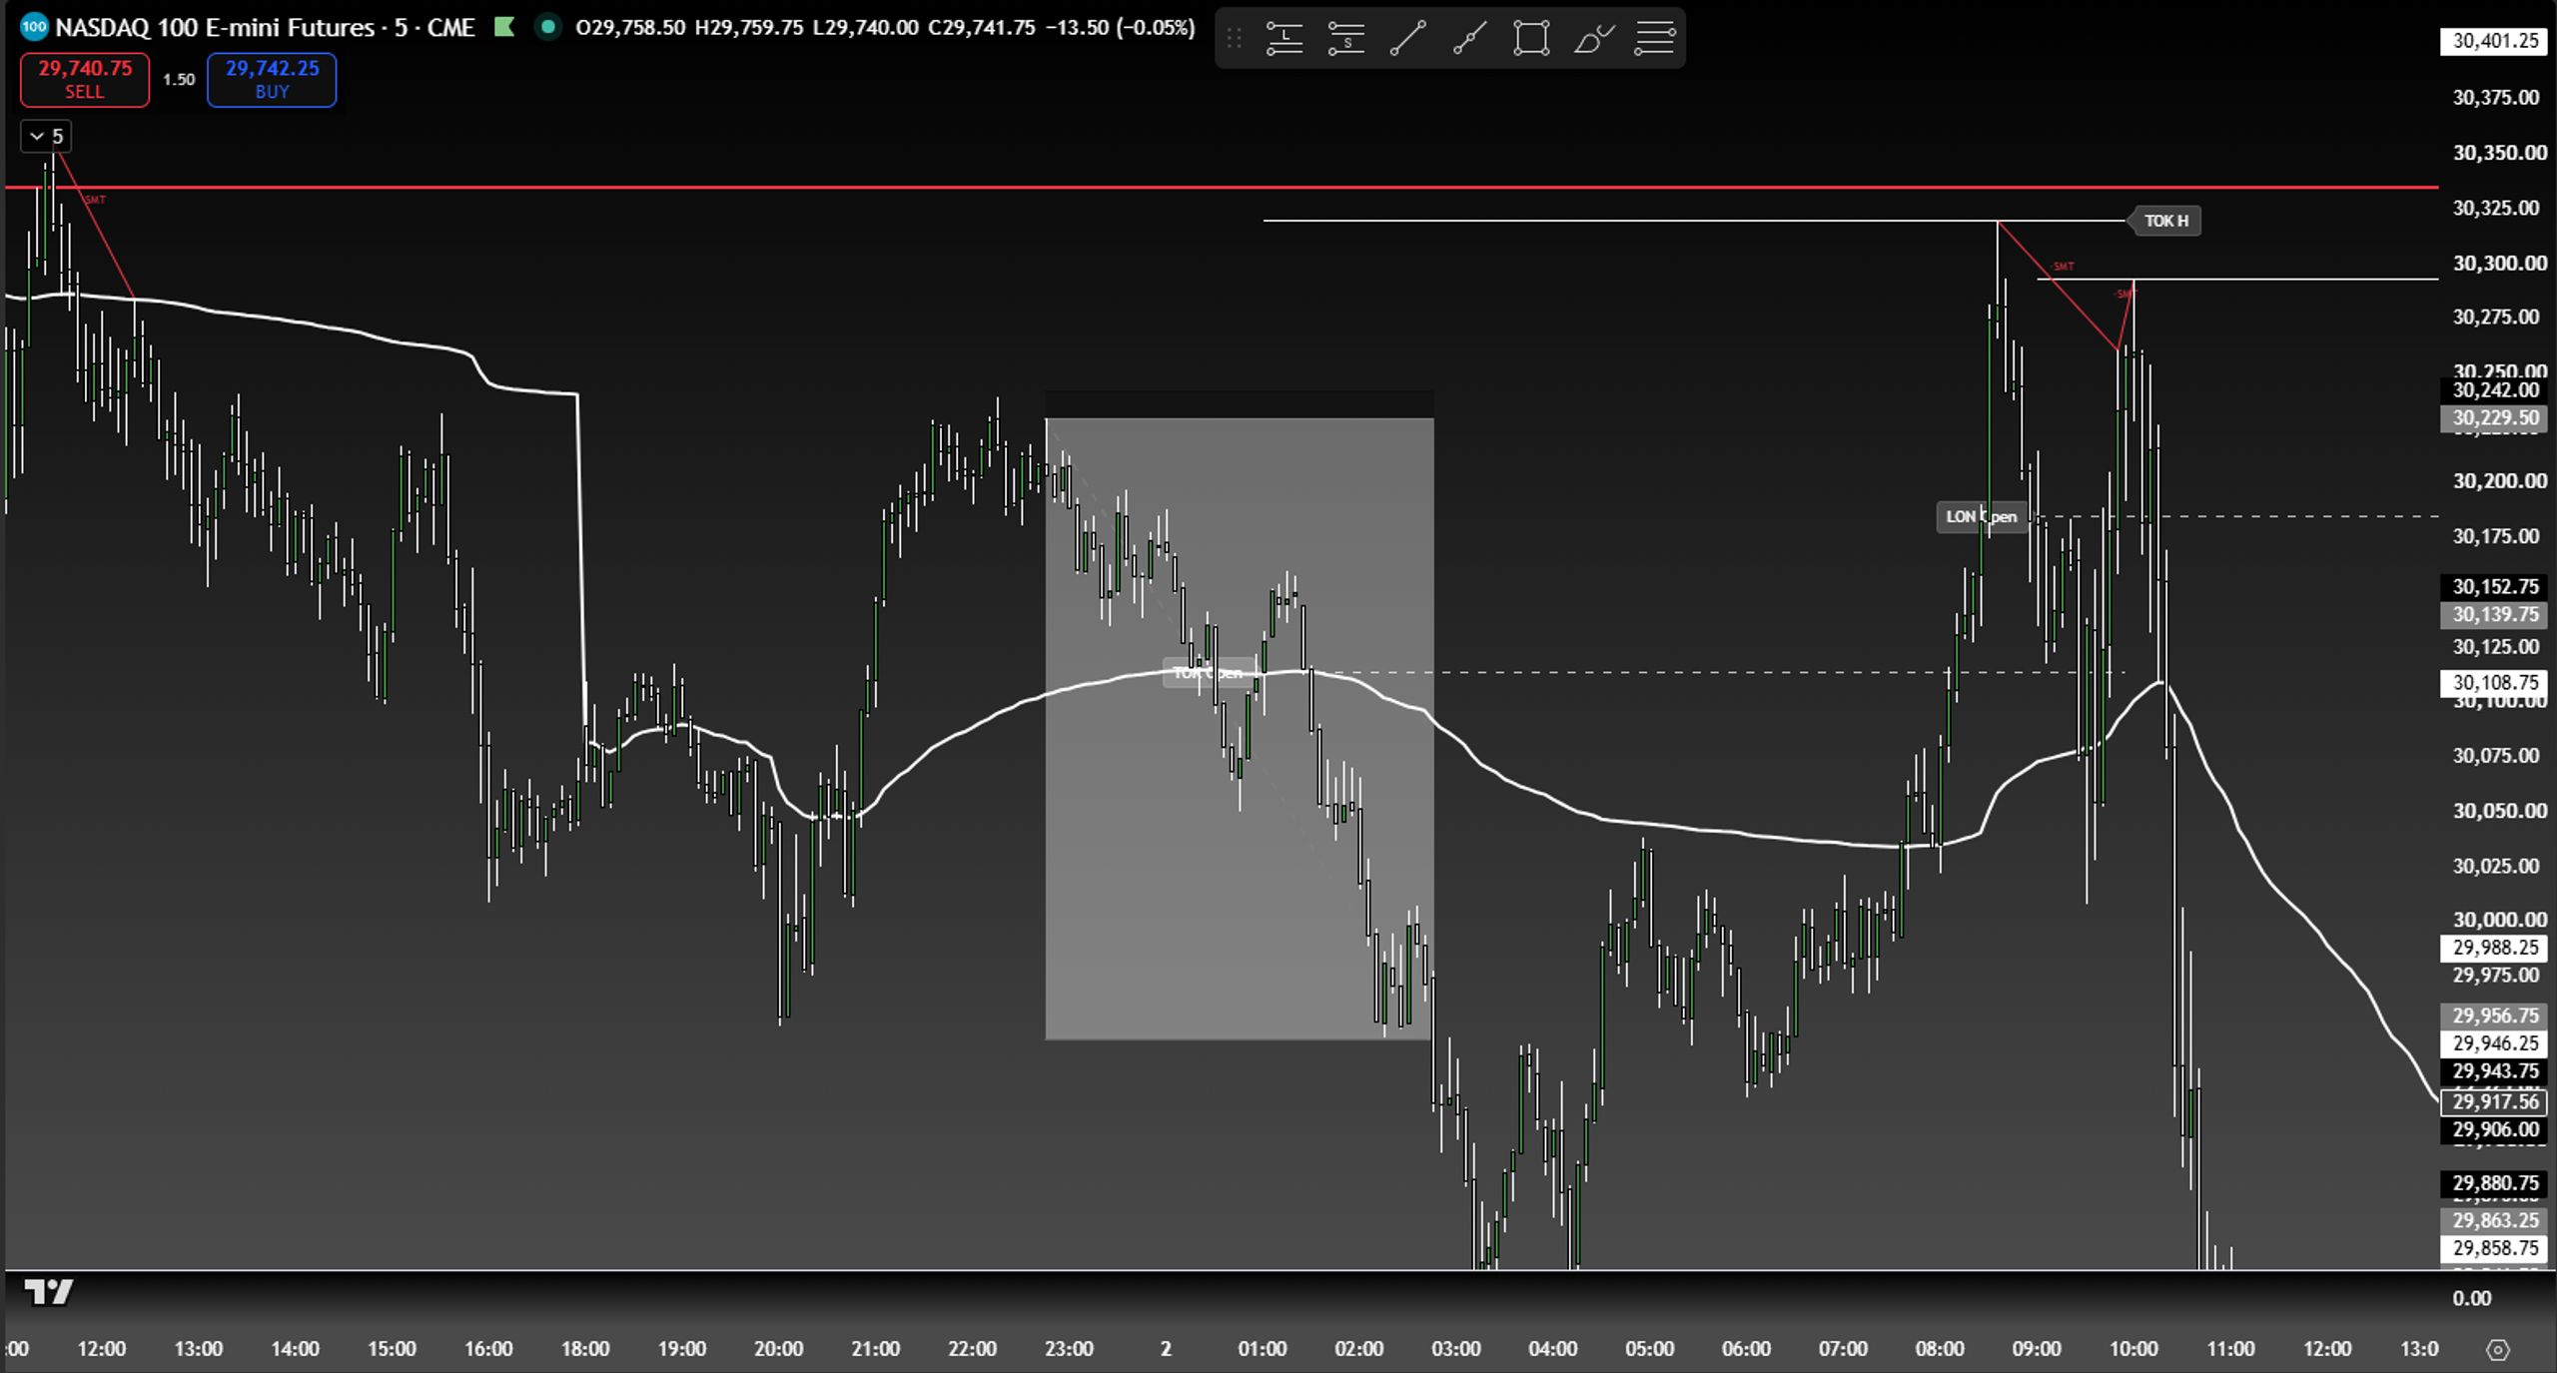
Task: Click the low value L29,740.00
Action: [865, 28]
